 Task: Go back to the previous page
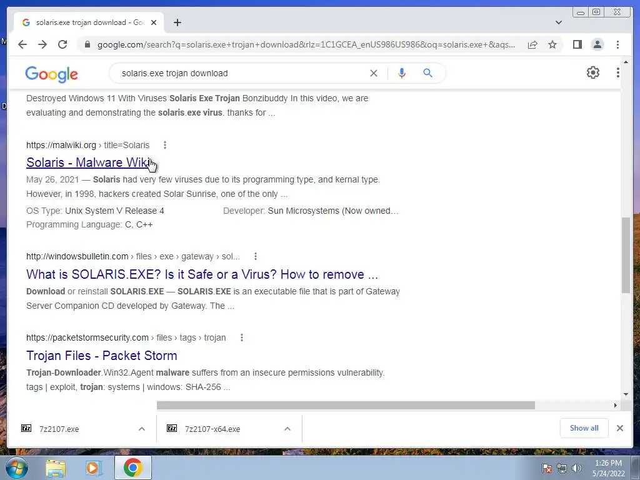[x=22, y=44]
